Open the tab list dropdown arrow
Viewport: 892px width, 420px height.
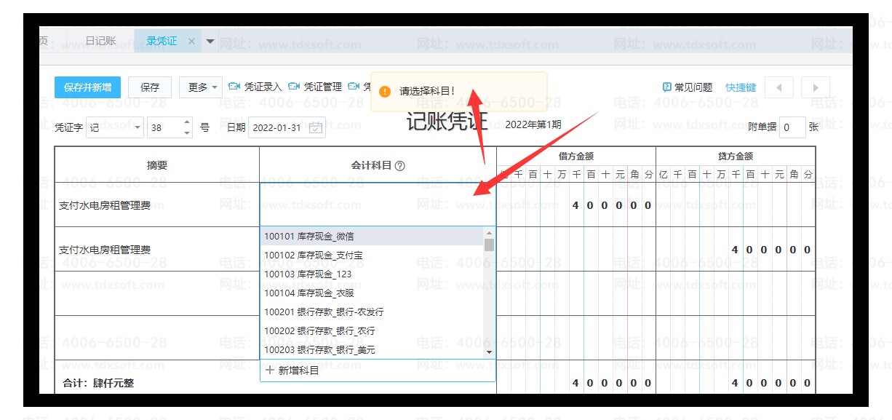(x=210, y=41)
